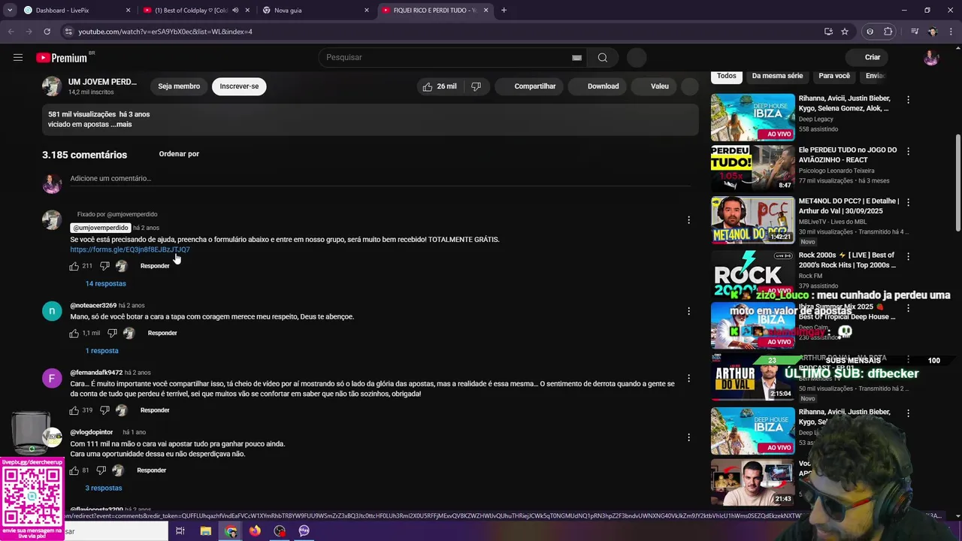Reload the page in browser toolbar

pos(47,32)
